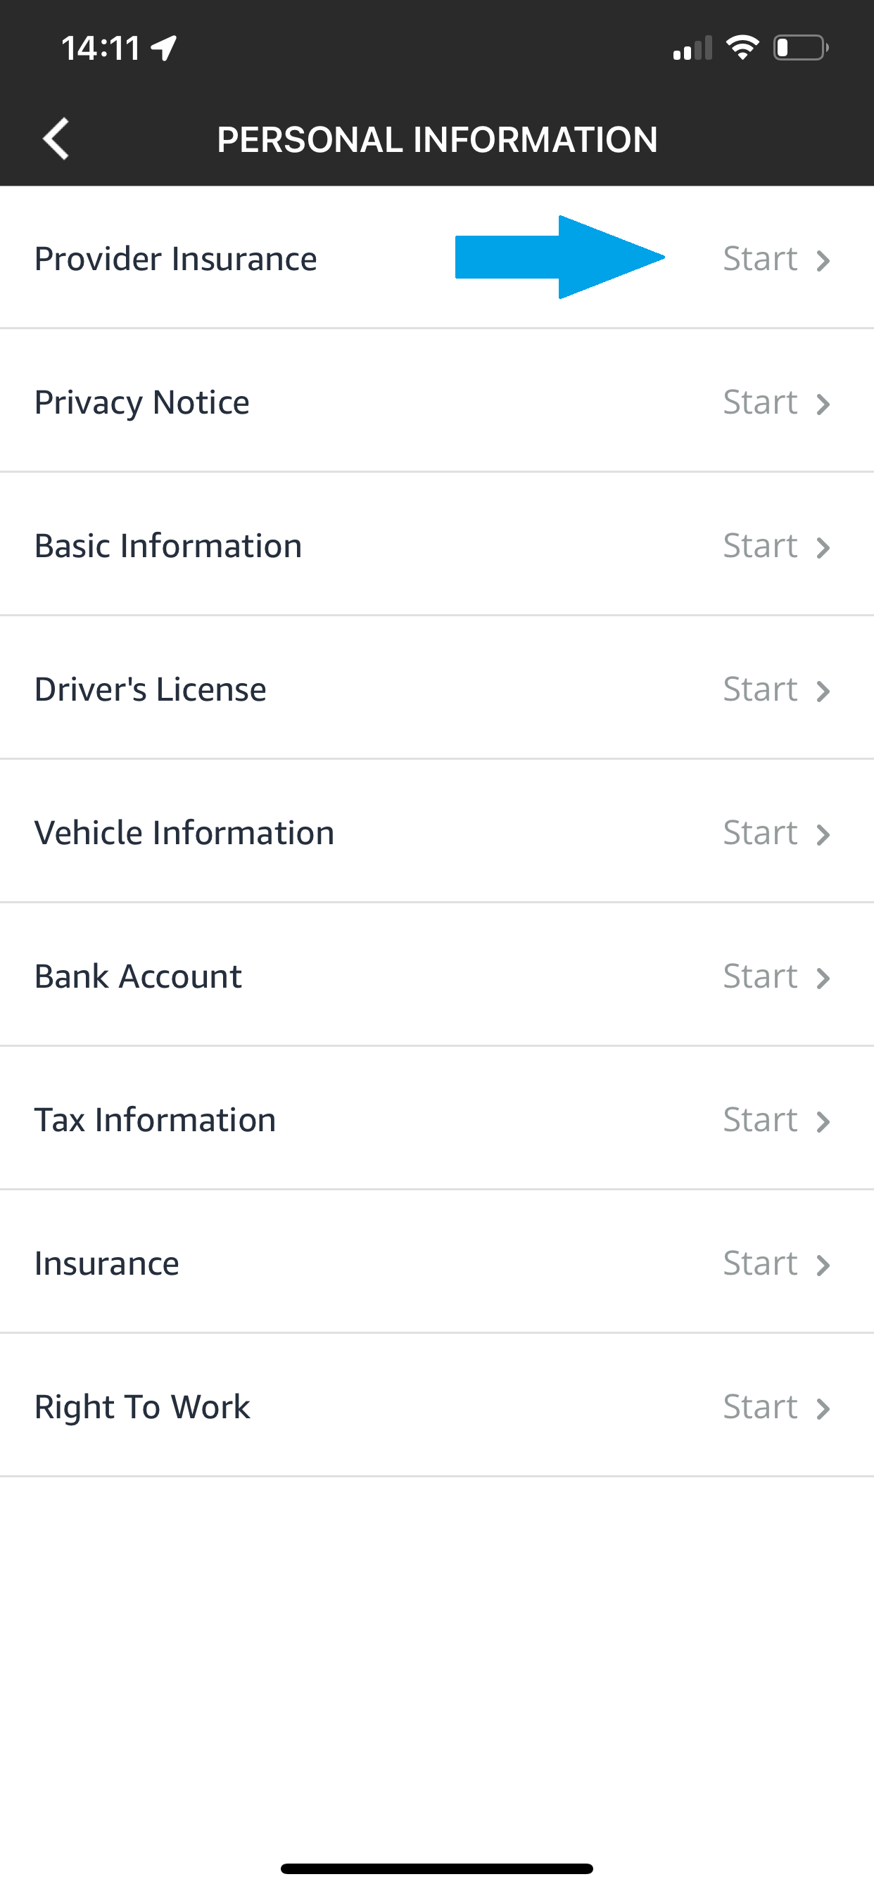
Task: Choose the Tax Information row
Action: 155,1120
